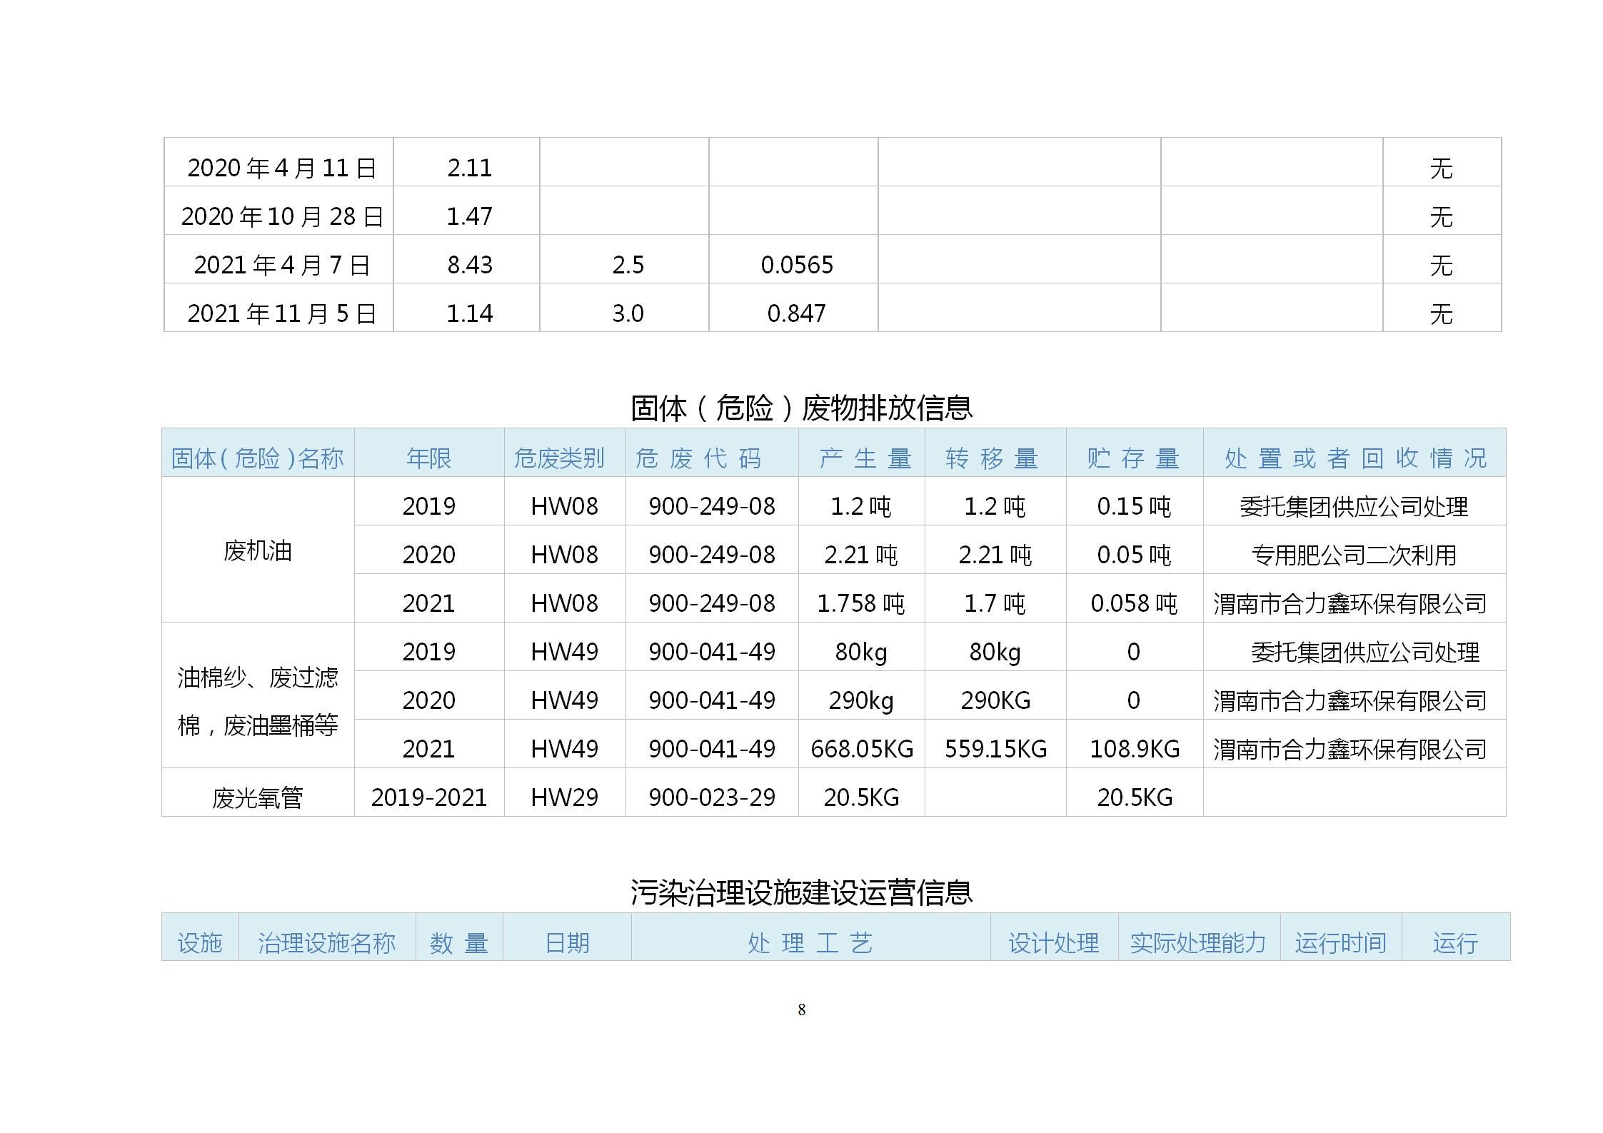Click the 固体(危险)名称 column header
This screenshot has height=1133, width=1603.
coord(258,458)
